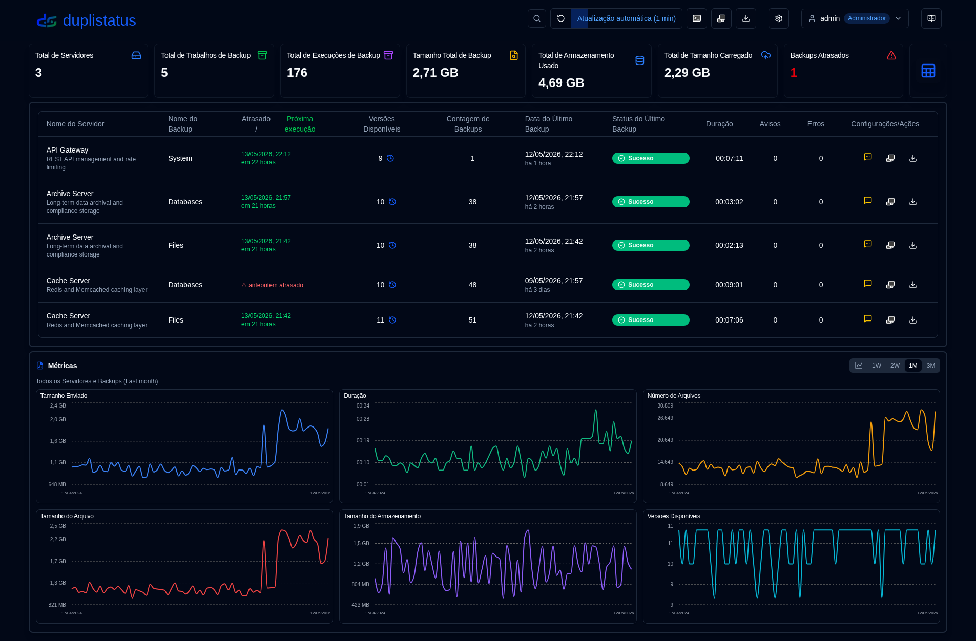976x641 pixels.
Task: Click the Número de Arquivos chart
Action: coord(792,446)
